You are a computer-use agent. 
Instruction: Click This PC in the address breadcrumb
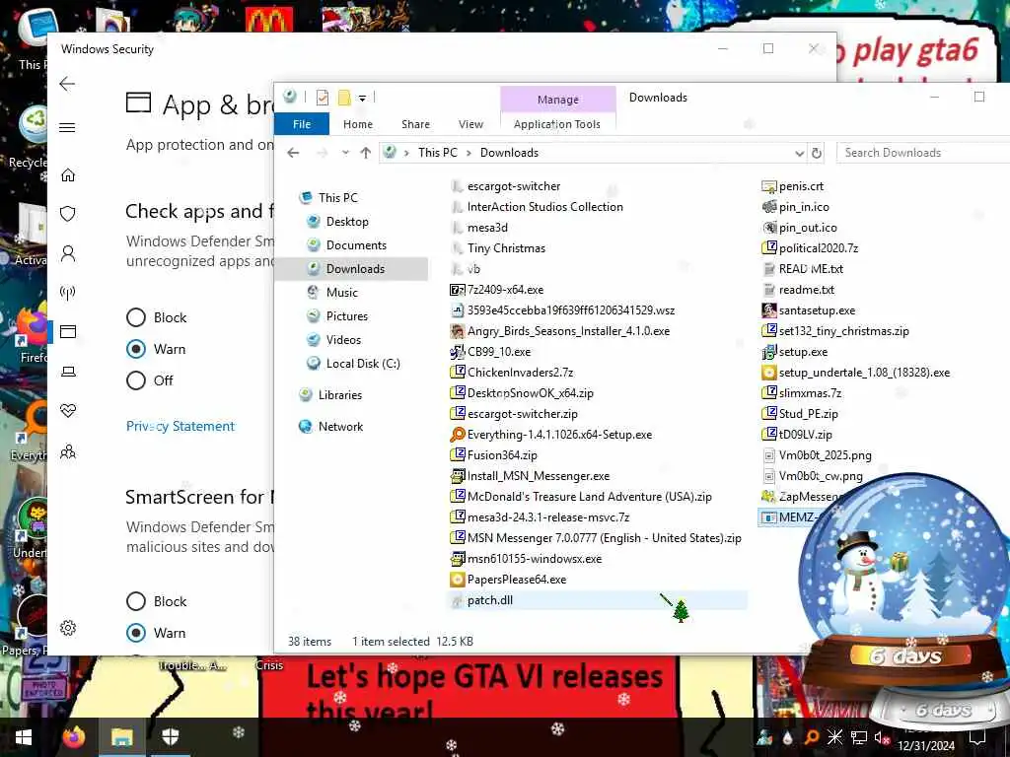click(437, 153)
